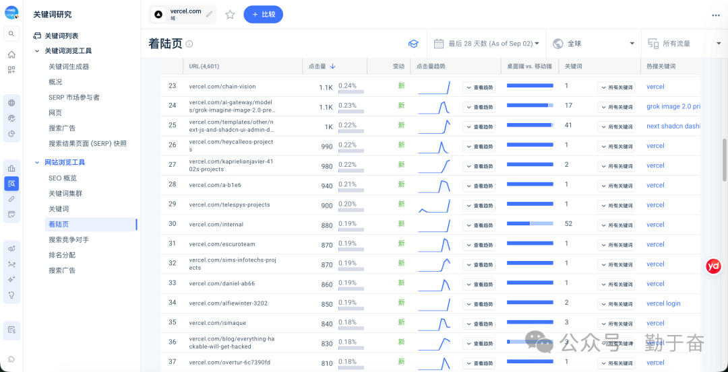Click the vercel.com/overtur-6c7390fd URL
728x372 pixels.
tap(229, 362)
